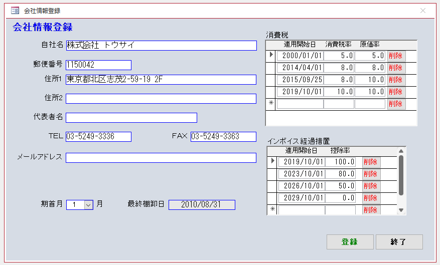This screenshot has width=440, height=265.
Task: Click the 郵便番号 postal code field
Action: (x=98, y=65)
